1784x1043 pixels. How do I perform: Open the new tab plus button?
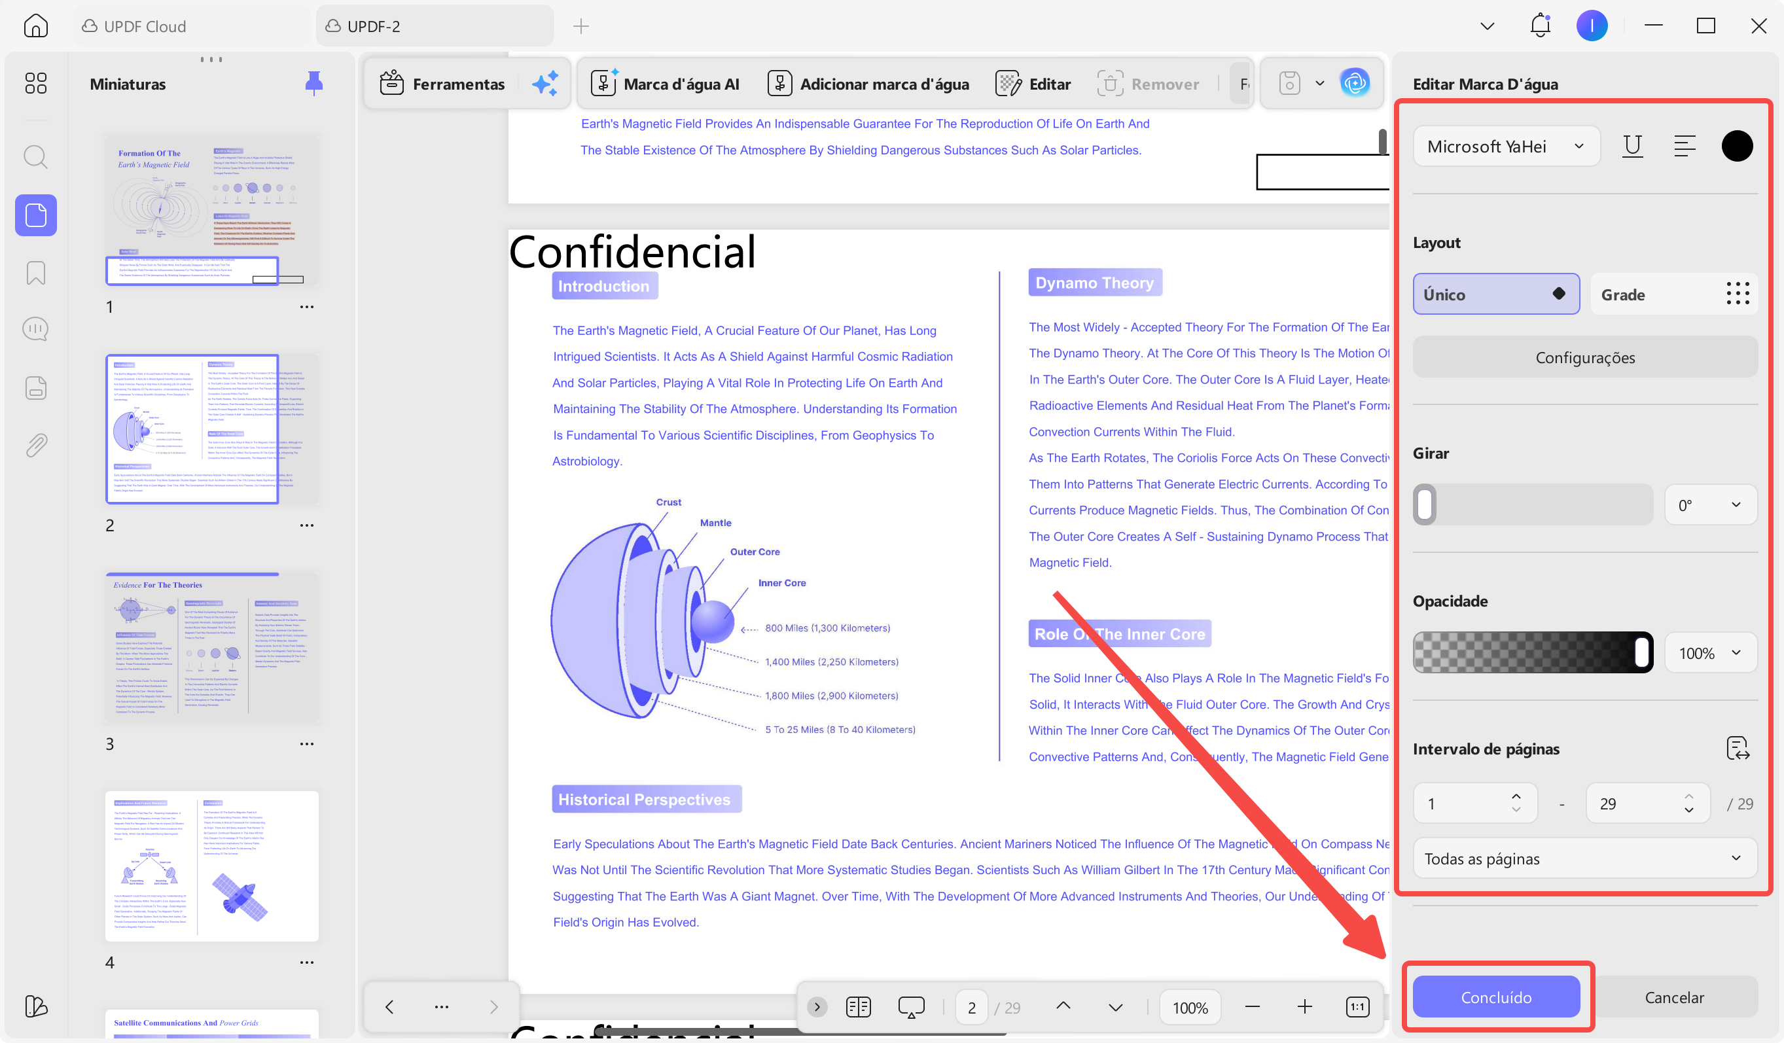[580, 26]
